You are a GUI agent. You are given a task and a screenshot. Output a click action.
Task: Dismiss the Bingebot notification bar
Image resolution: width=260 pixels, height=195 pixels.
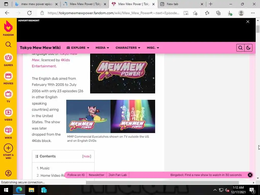[x=250, y=175]
